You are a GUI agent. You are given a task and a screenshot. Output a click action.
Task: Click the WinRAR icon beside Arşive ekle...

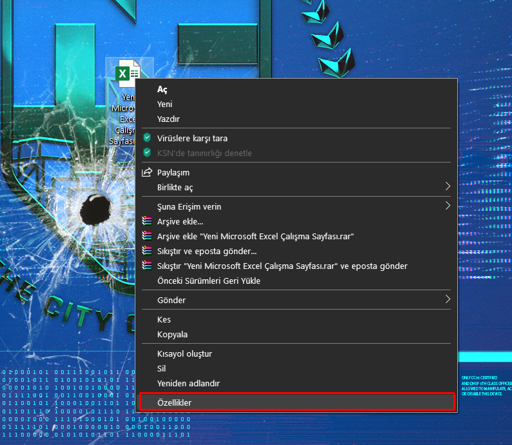click(x=147, y=221)
